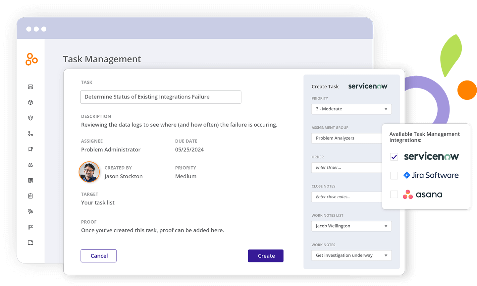Click the Assignment Group field Problem Analyzers
Viewport: 477px width, 286px height.
(347, 138)
